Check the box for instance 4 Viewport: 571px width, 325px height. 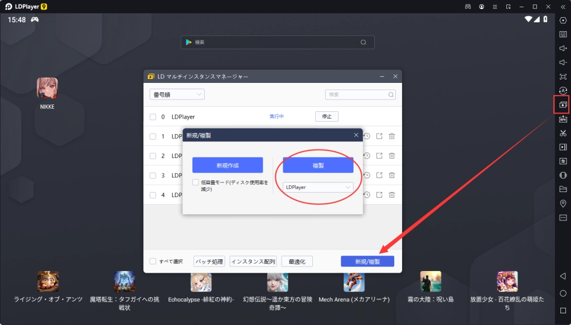coord(153,195)
